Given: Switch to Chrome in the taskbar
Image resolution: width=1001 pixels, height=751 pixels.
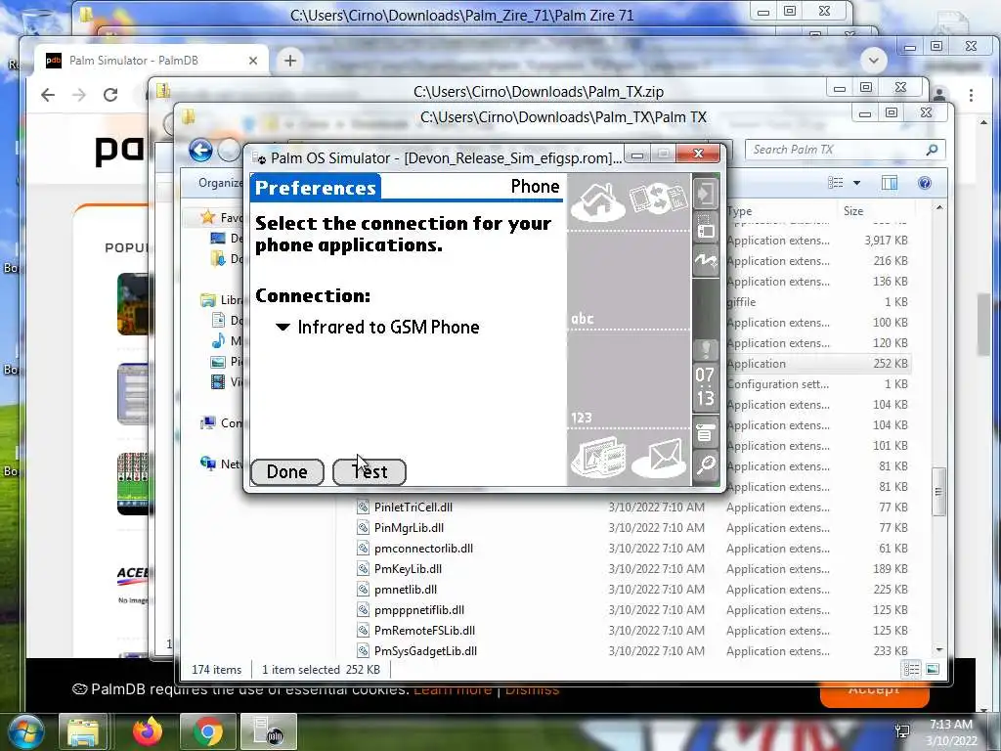Looking at the screenshot, I should (x=207, y=731).
